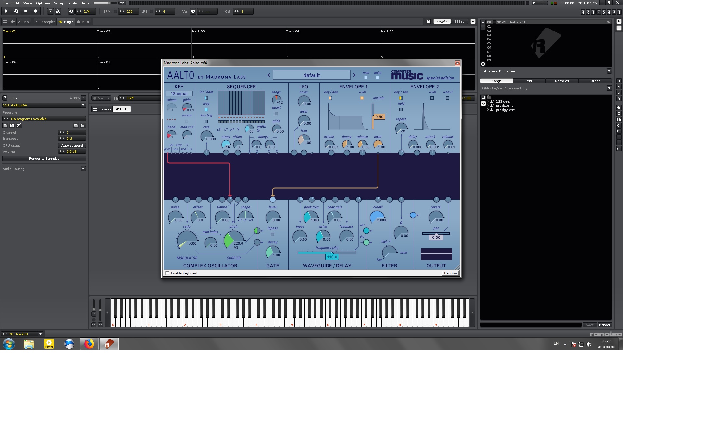Image resolution: width=707 pixels, height=427 pixels.
Task: Open Windows Start menu
Action: (x=9, y=344)
